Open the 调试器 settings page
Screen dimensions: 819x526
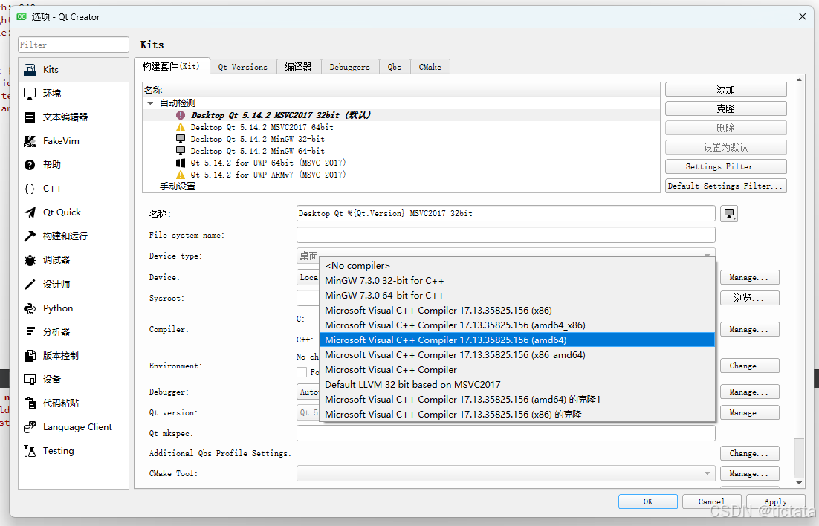click(54, 260)
